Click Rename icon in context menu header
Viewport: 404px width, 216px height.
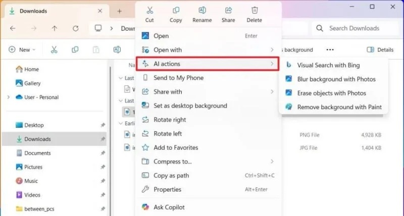tap(203, 10)
